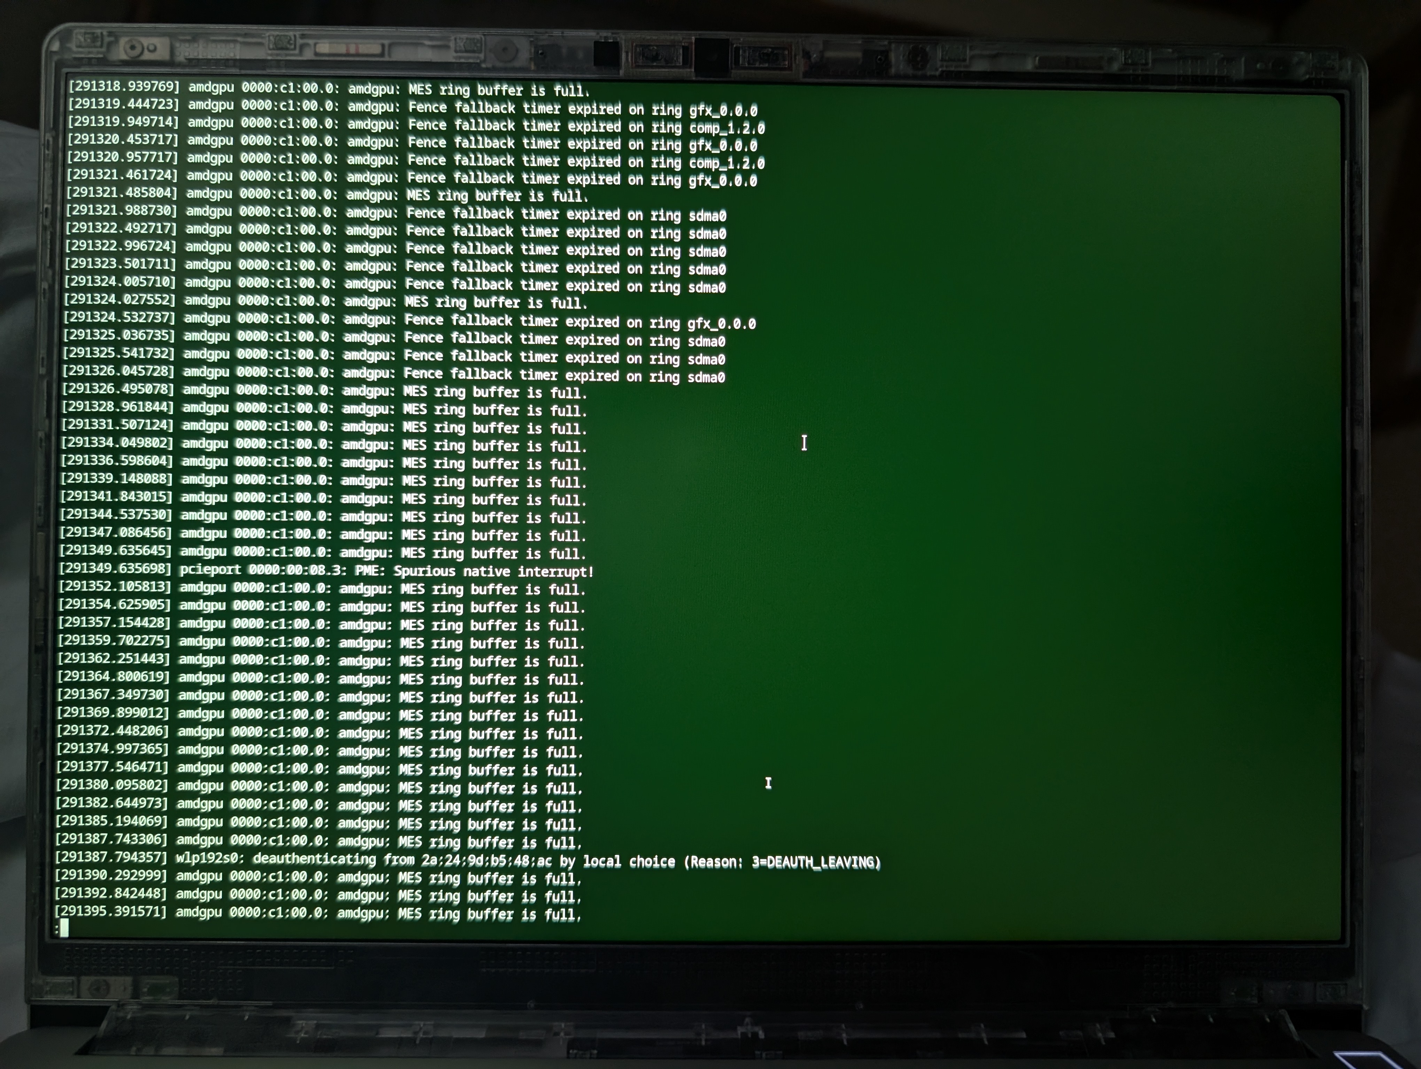Click the MAC address 2a:24:9d:b5:48:ac
This screenshot has width=1421, height=1069.
click(x=486, y=861)
